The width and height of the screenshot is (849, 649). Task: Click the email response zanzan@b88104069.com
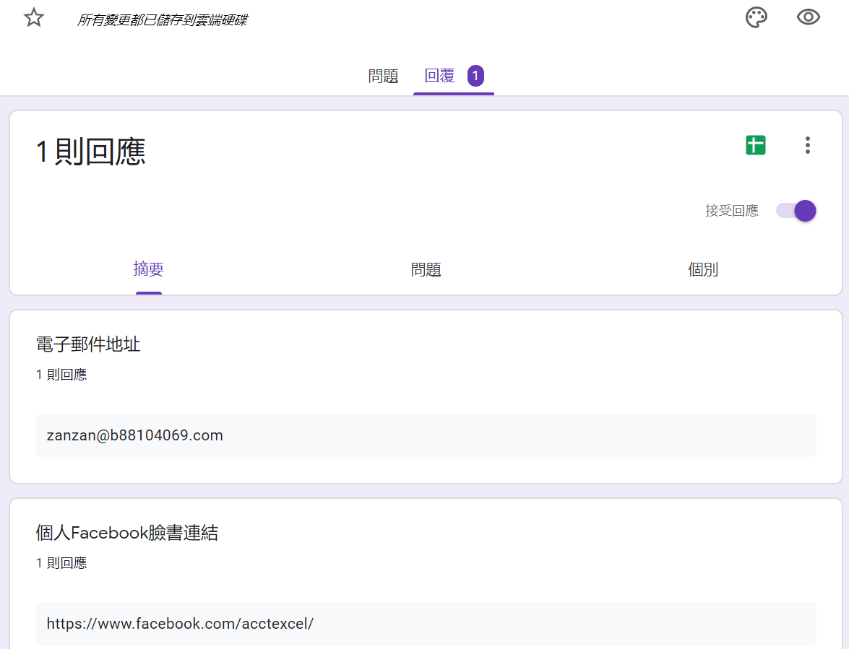pos(426,435)
